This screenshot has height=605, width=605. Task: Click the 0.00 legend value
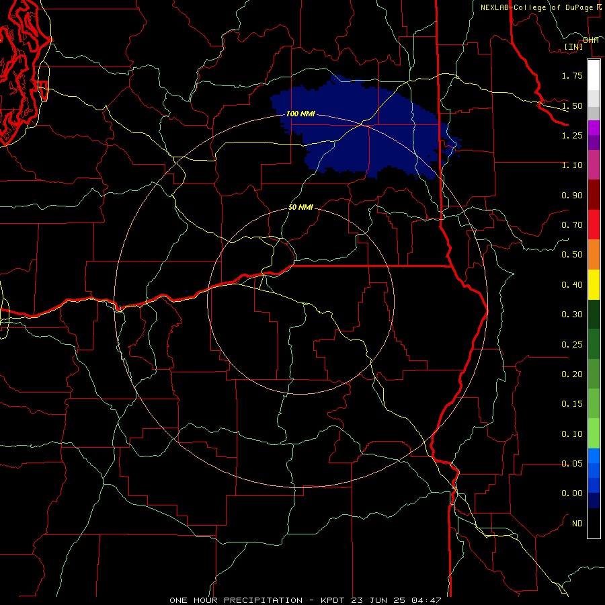click(x=572, y=493)
